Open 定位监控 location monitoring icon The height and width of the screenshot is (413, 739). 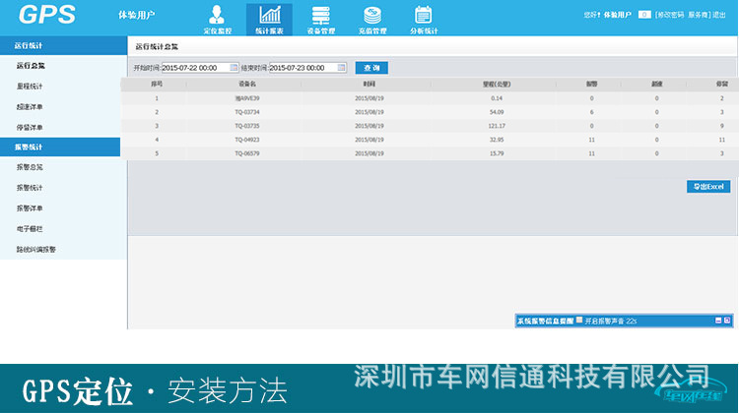coord(217,18)
